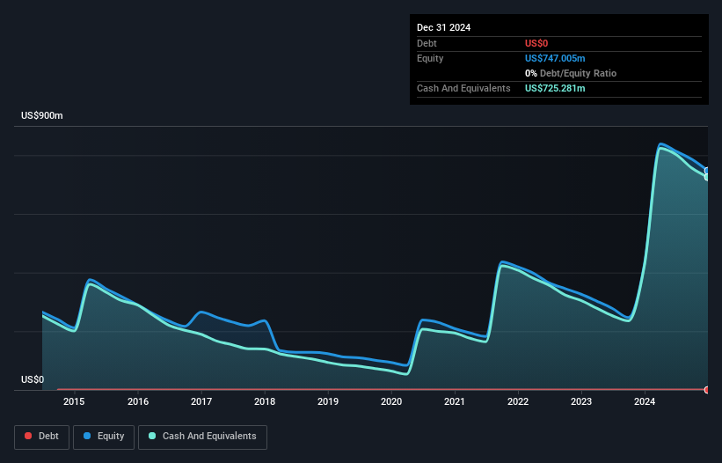Click the red Debt endpoint marker
Image resolution: width=722 pixels, height=463 pixels.
click(x=707, y=390)
